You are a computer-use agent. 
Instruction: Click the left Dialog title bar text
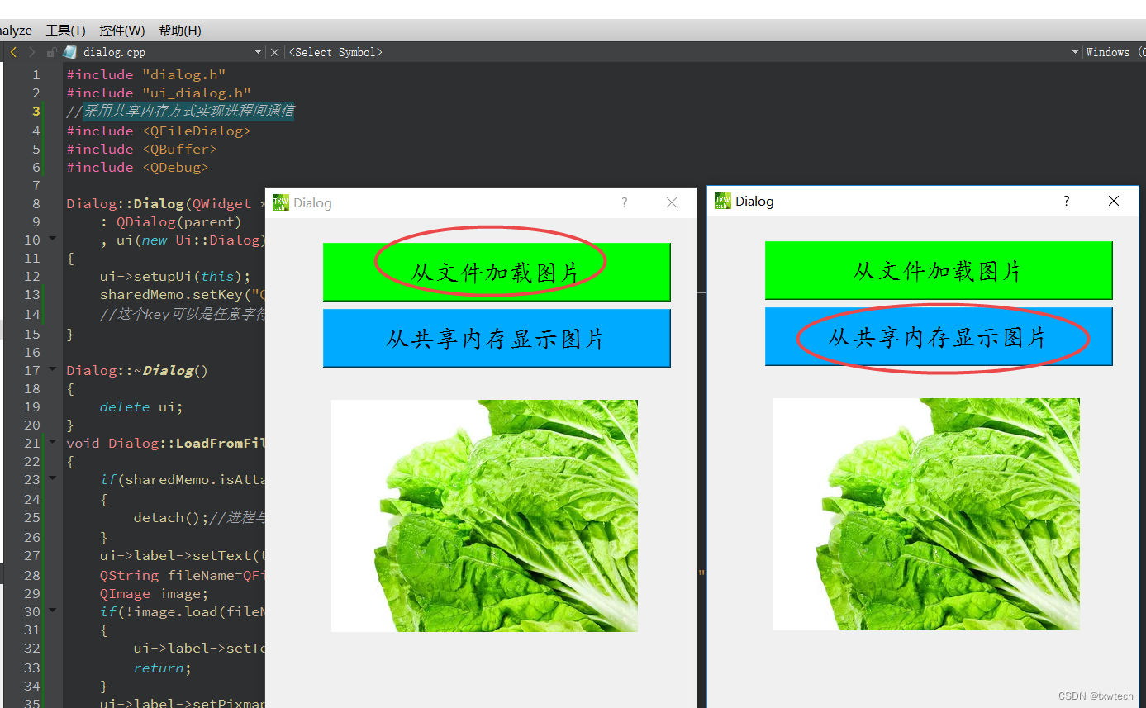pos(312,202)
